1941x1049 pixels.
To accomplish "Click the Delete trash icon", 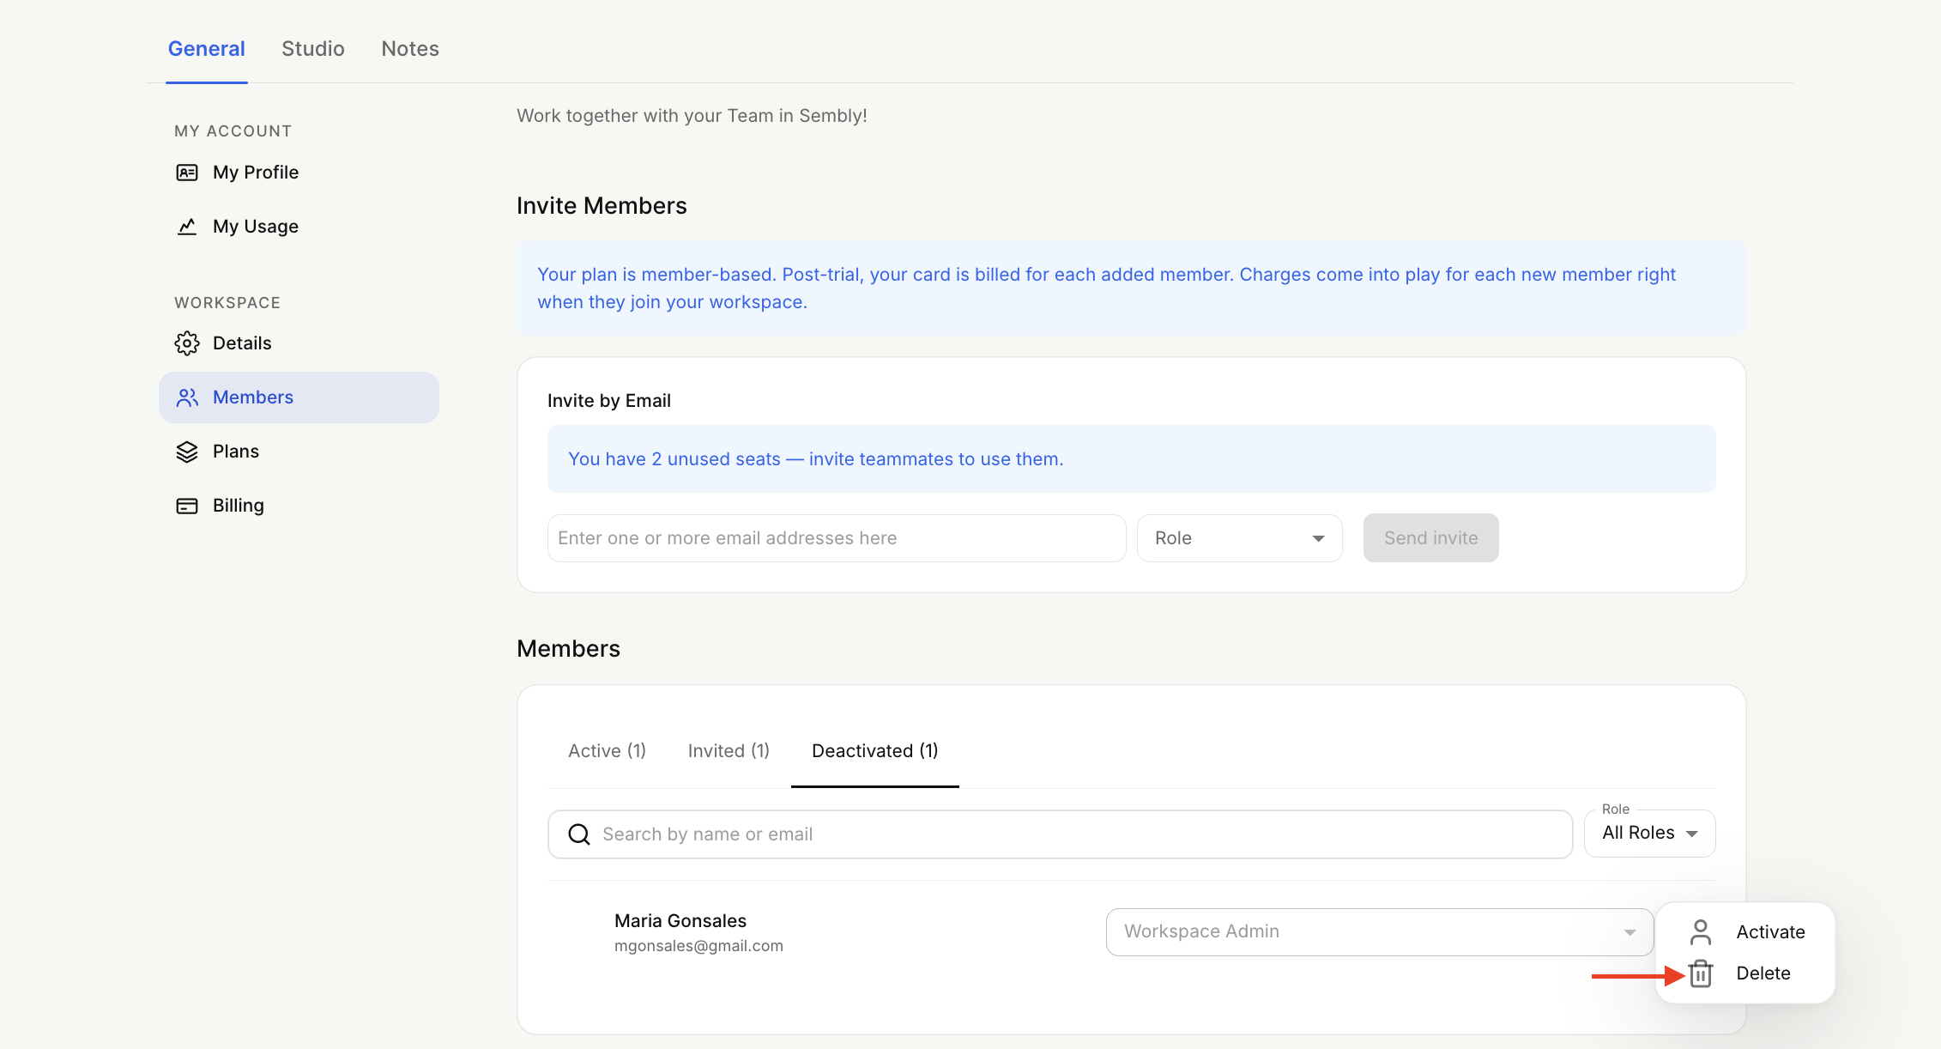I will click(x=1700, y=973).
